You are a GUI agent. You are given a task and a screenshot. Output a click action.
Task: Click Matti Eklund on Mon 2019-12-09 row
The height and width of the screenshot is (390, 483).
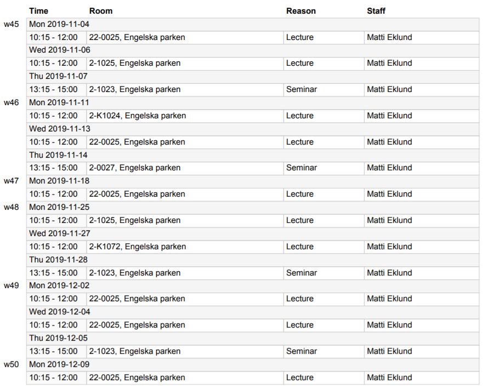(x=389, y=377)
